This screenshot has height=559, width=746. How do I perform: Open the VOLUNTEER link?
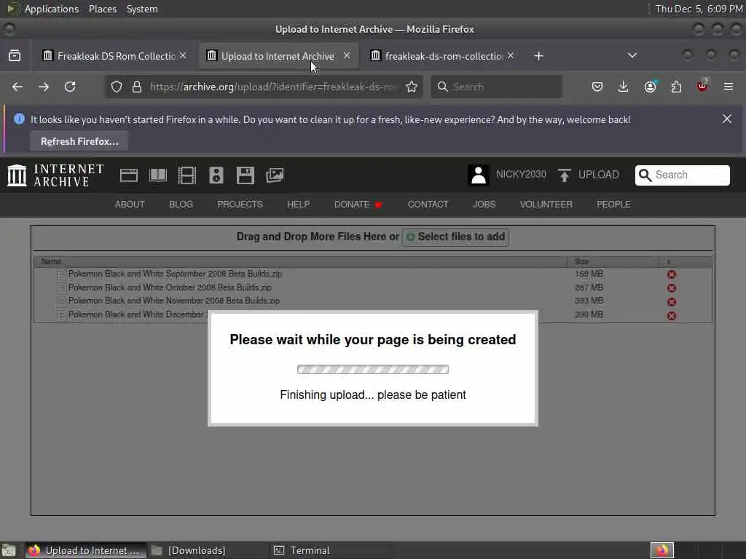pyautogui.click(x=546, y=205)
